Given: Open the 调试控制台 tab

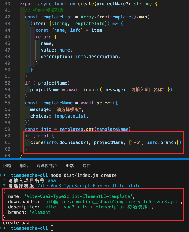Looking at the screenshot, I should (47, 166).
